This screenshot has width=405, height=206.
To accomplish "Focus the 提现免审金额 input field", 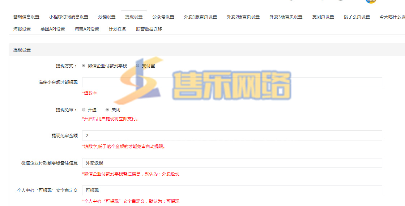I will coord(232,135).
